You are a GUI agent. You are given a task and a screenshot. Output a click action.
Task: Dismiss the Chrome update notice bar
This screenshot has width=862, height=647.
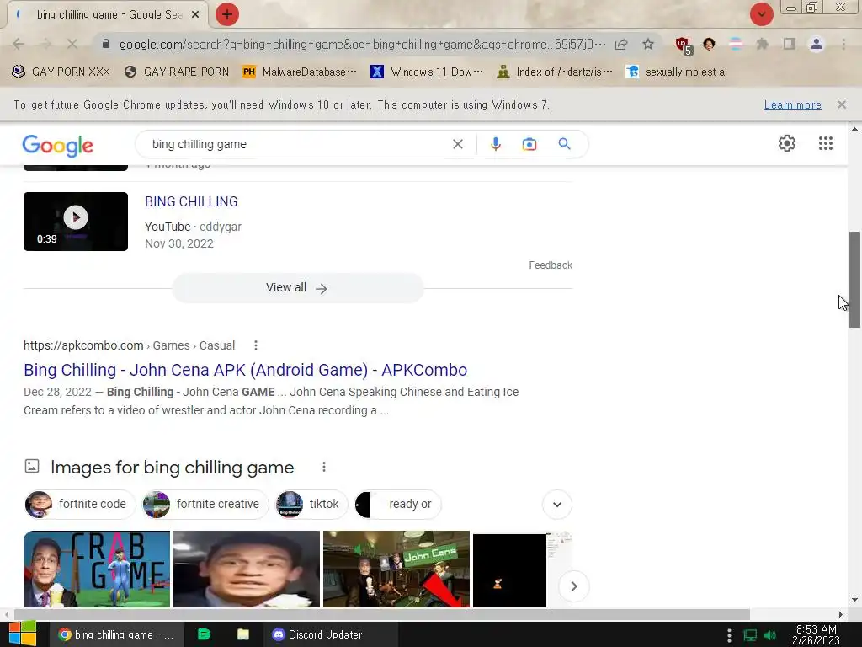pyautogui.click(x=842, y=104)
